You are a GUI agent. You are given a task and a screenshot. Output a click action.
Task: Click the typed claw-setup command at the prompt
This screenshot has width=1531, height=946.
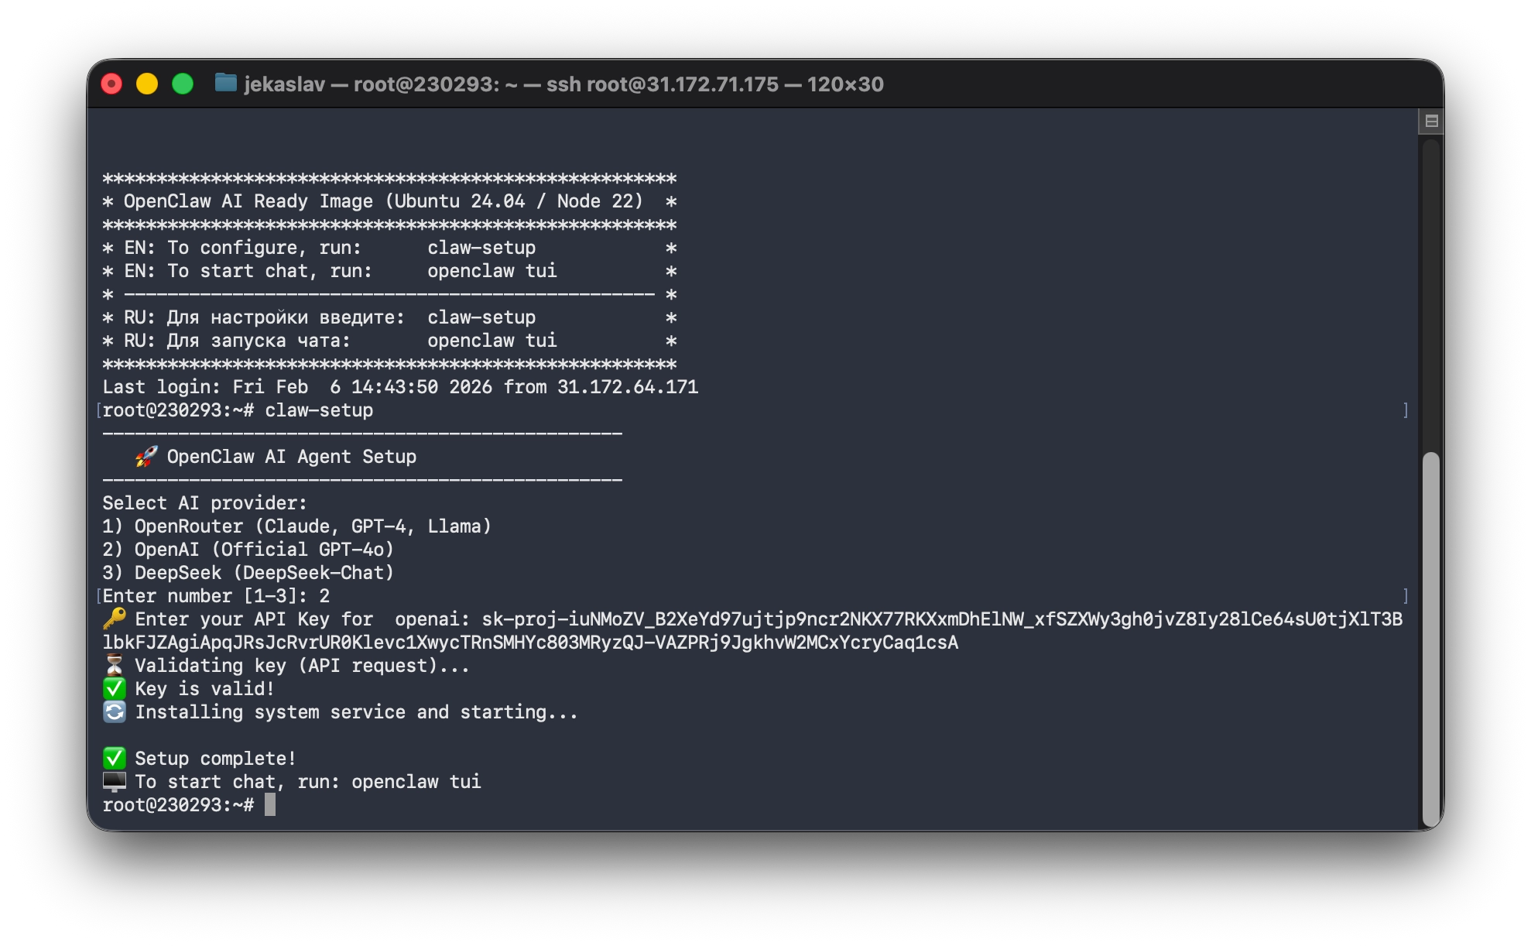tap(319, 410)
